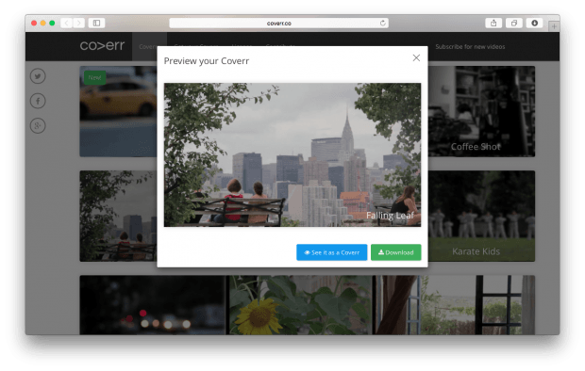
Task: Share via the Facebook icon
Action: pyautogui.click(x=38, y=101)
